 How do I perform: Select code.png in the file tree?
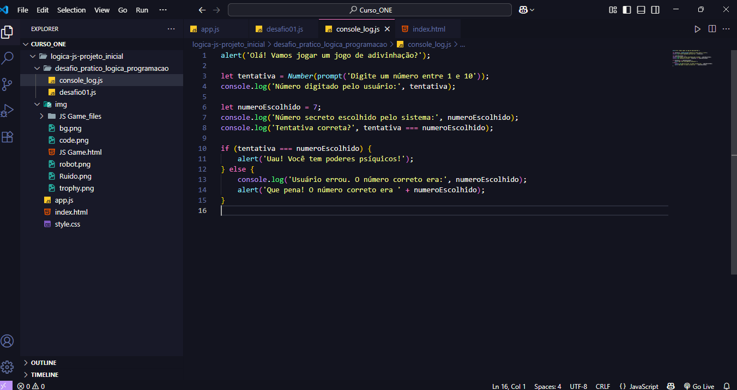(101, 140)
